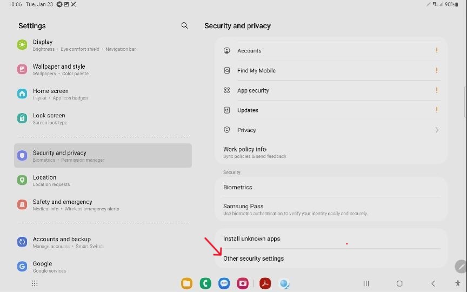The image size is (467, 292).
Task: Tap the Find My Mobile warning exclamation mark
Action: click(x=437, y=70)
